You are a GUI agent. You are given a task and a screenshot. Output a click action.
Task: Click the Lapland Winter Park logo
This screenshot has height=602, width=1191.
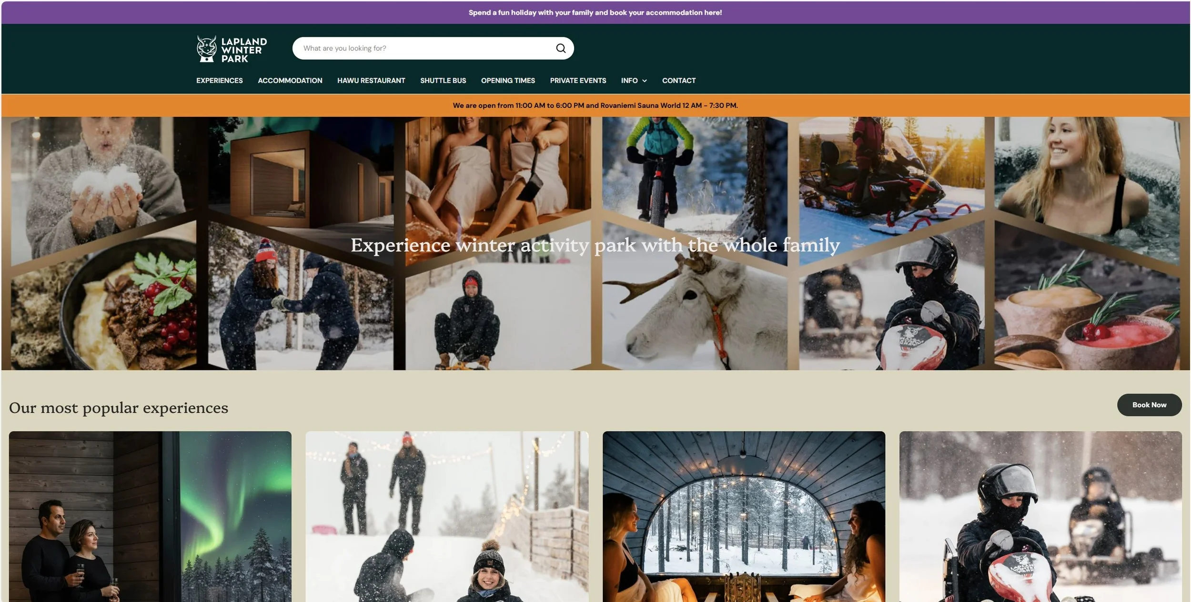pyautogui.click(x=232, y=49)
